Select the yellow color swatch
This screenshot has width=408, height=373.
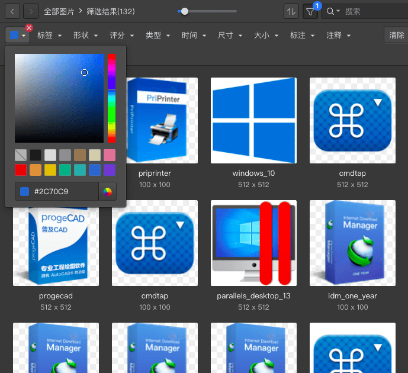click(50, 170)
